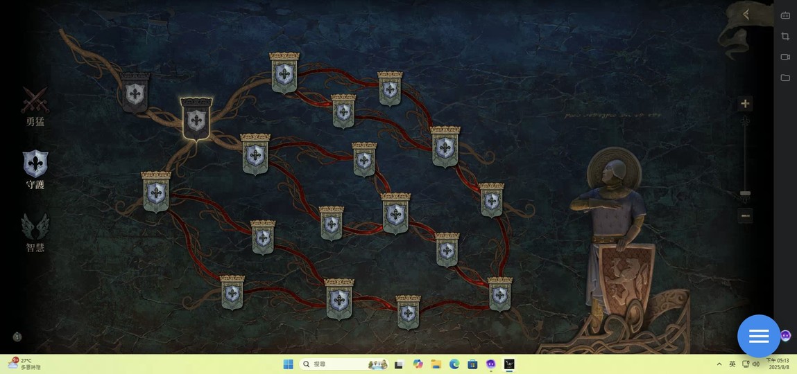
Task: Click the back arrow on the banner
Action: [x=746, y=15]
